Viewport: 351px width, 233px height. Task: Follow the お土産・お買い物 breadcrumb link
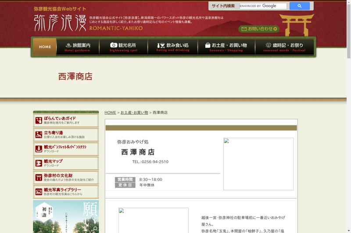pos(134,113)
